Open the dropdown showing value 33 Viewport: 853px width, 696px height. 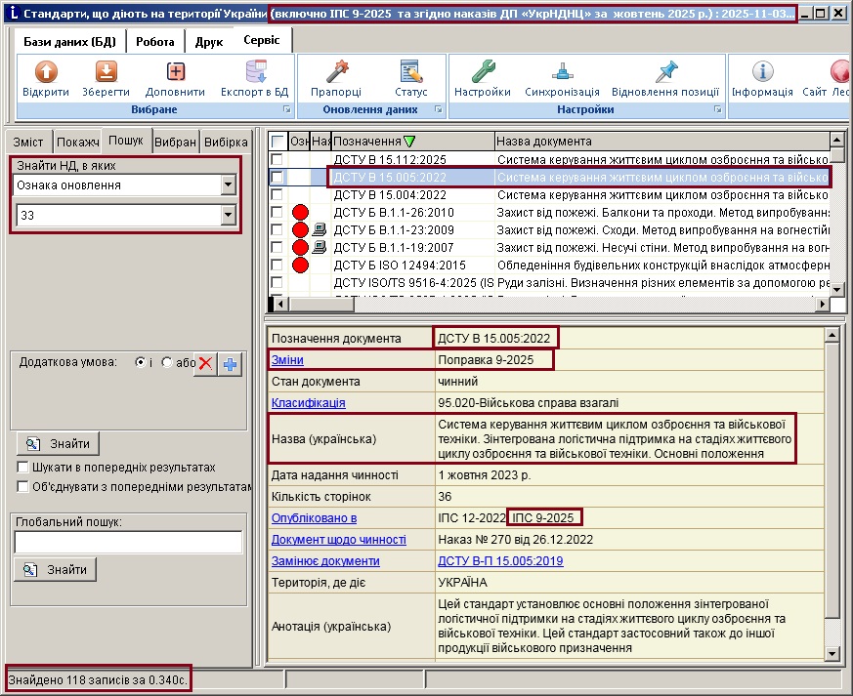point(228,216)
